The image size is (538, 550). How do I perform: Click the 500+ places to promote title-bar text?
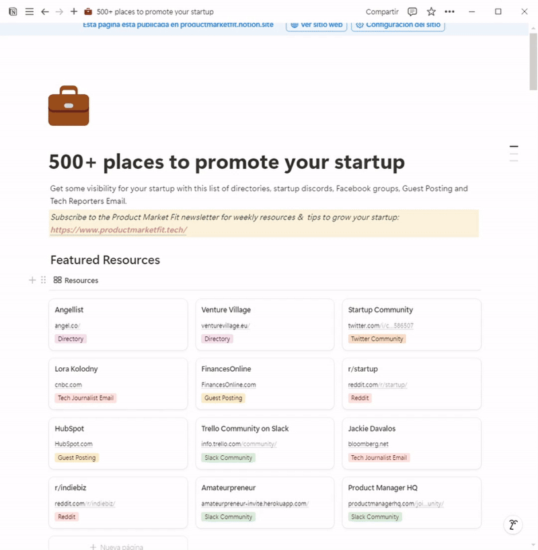[155, 11]
